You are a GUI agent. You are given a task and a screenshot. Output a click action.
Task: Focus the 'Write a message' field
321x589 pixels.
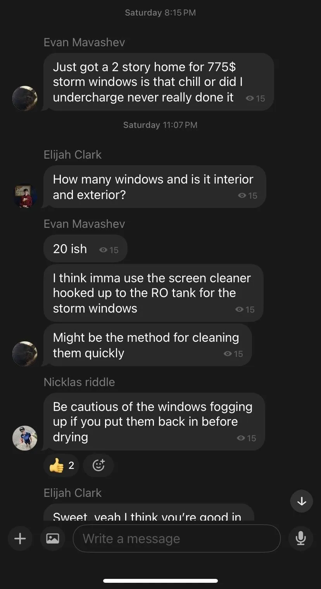(x=176, y=538)
